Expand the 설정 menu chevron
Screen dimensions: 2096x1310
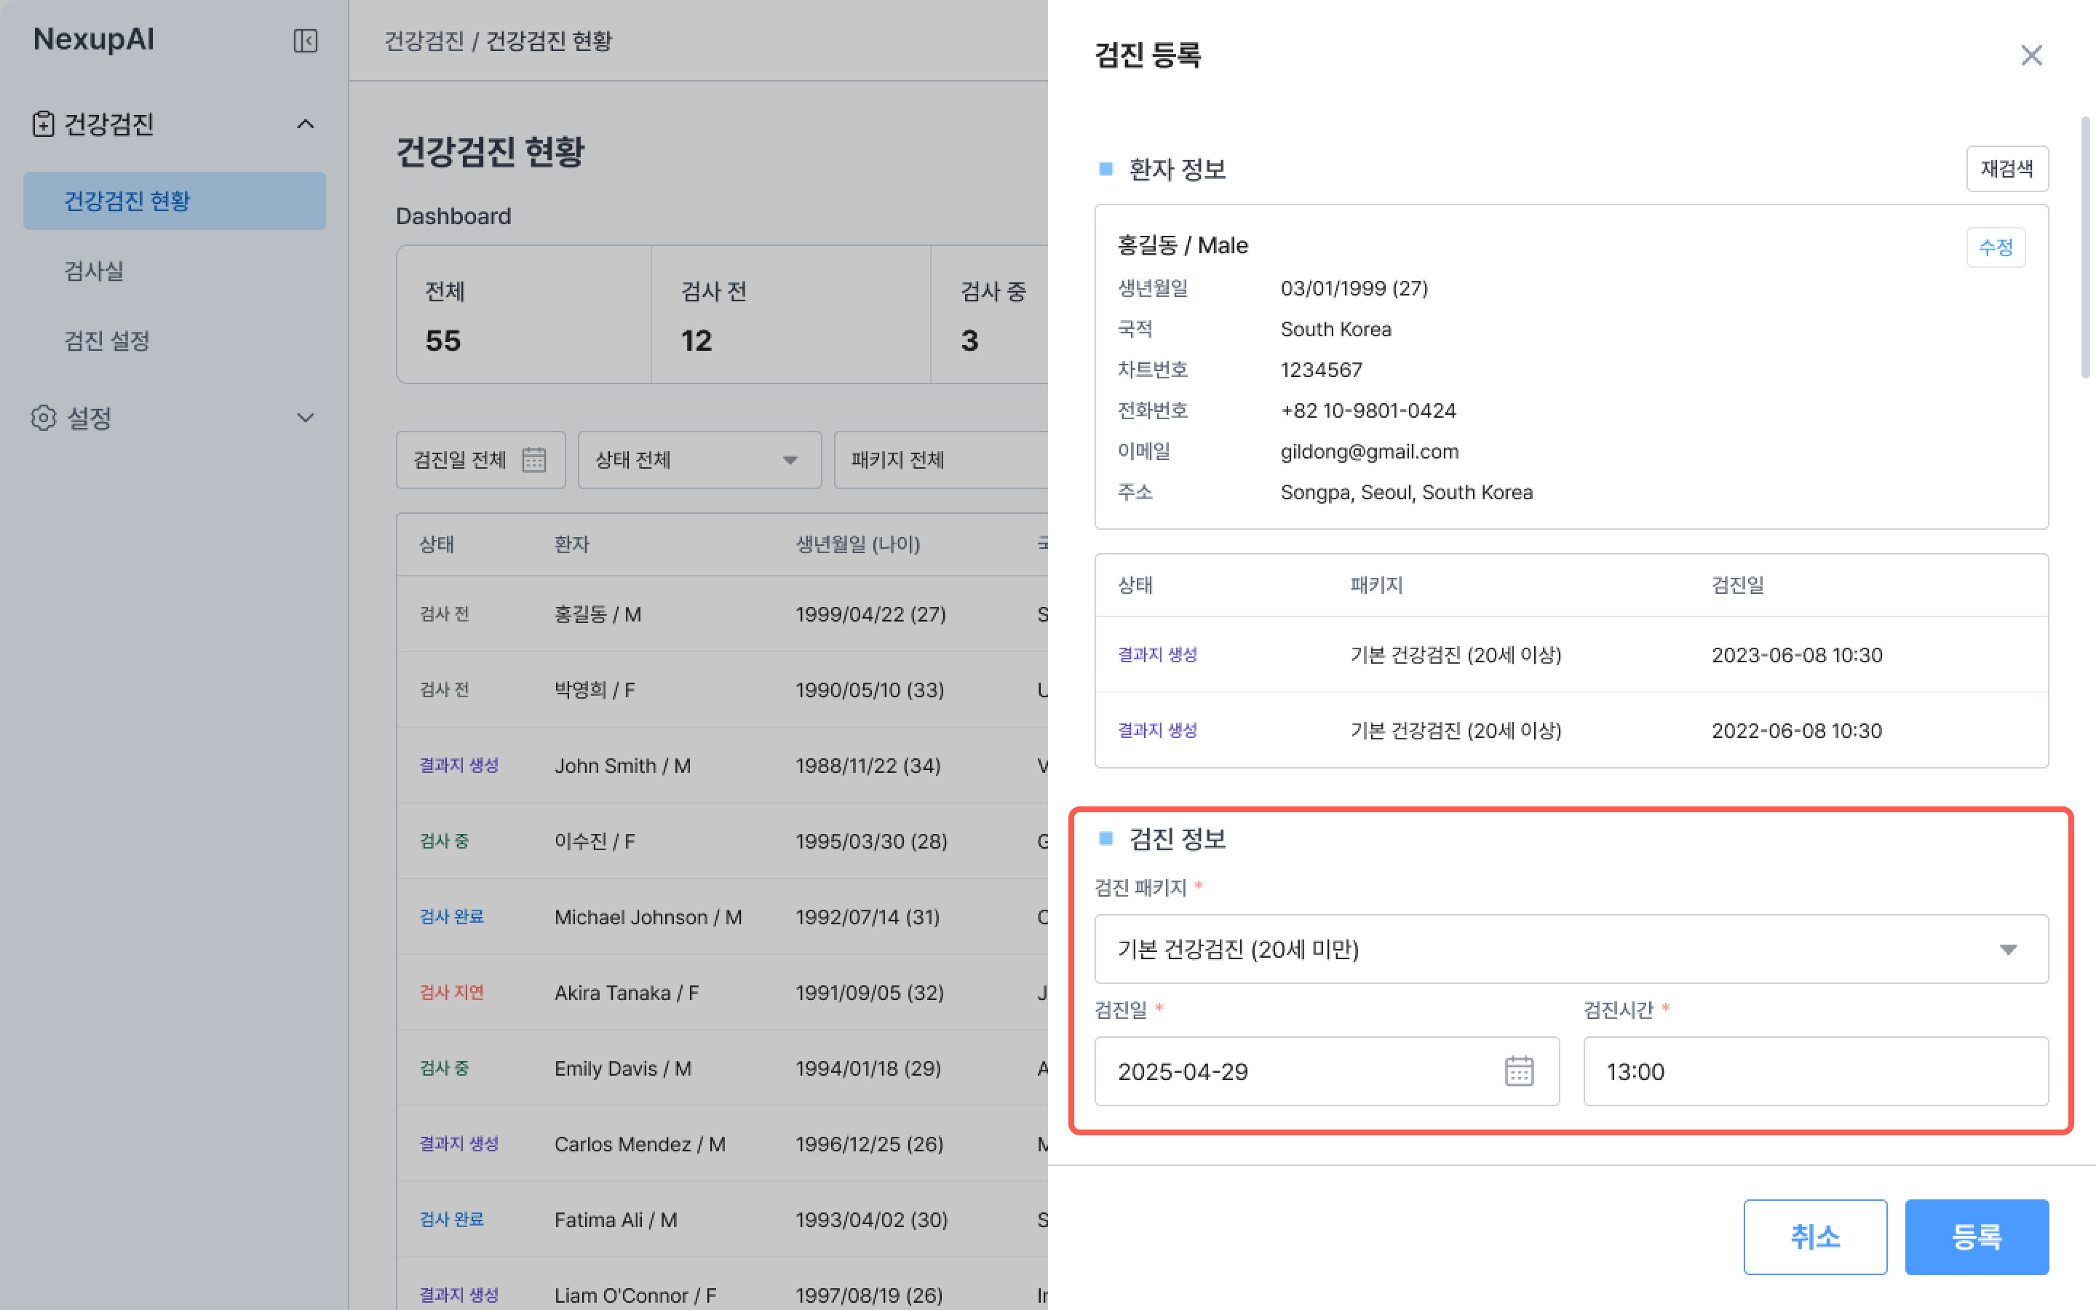point(305,418)
